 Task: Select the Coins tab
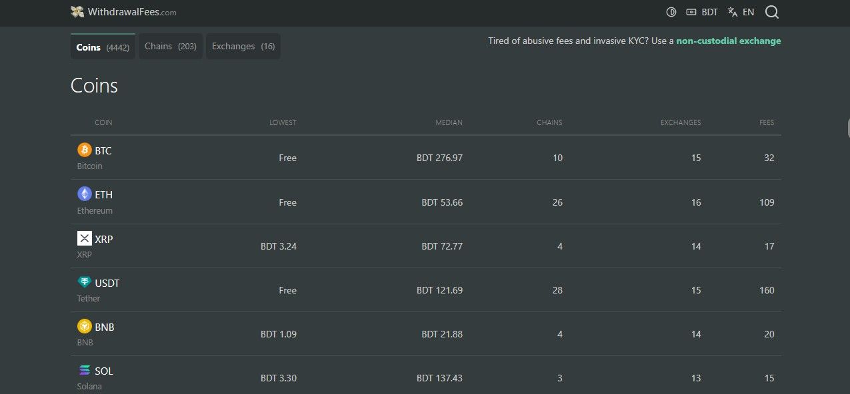point(103,47)
